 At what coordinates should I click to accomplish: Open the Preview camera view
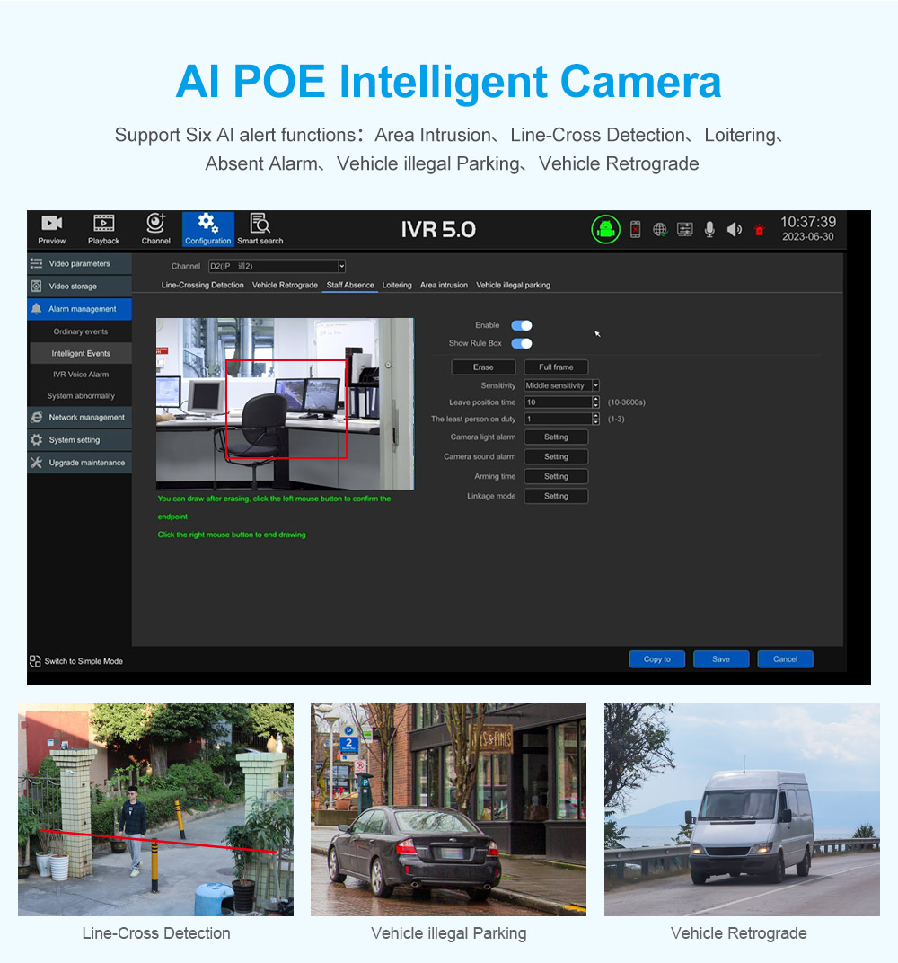52,229
